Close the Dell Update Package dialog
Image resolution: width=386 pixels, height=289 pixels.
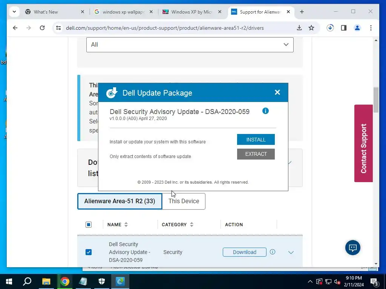click(x=277, y=93)
